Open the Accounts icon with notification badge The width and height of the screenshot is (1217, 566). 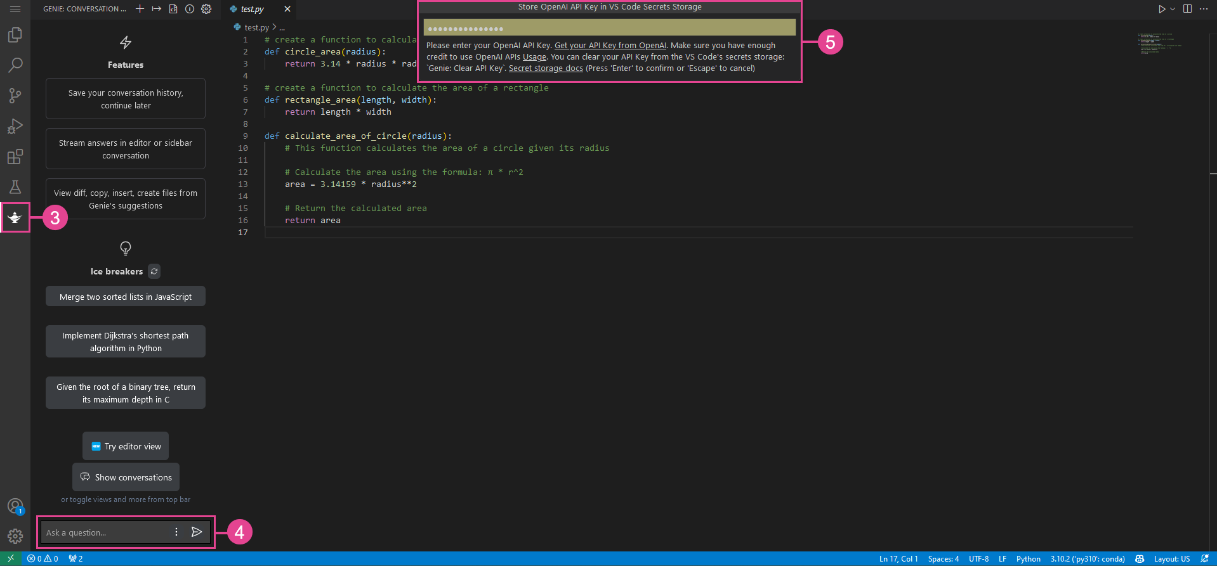pyautogui.click(x=15, y=506)
